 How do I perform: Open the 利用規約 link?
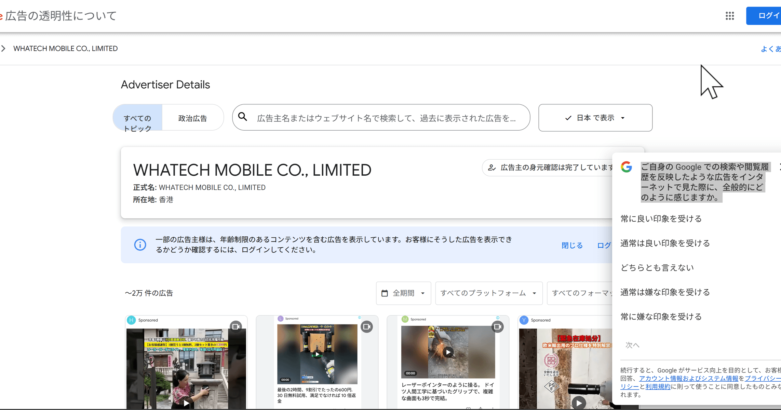658,386
